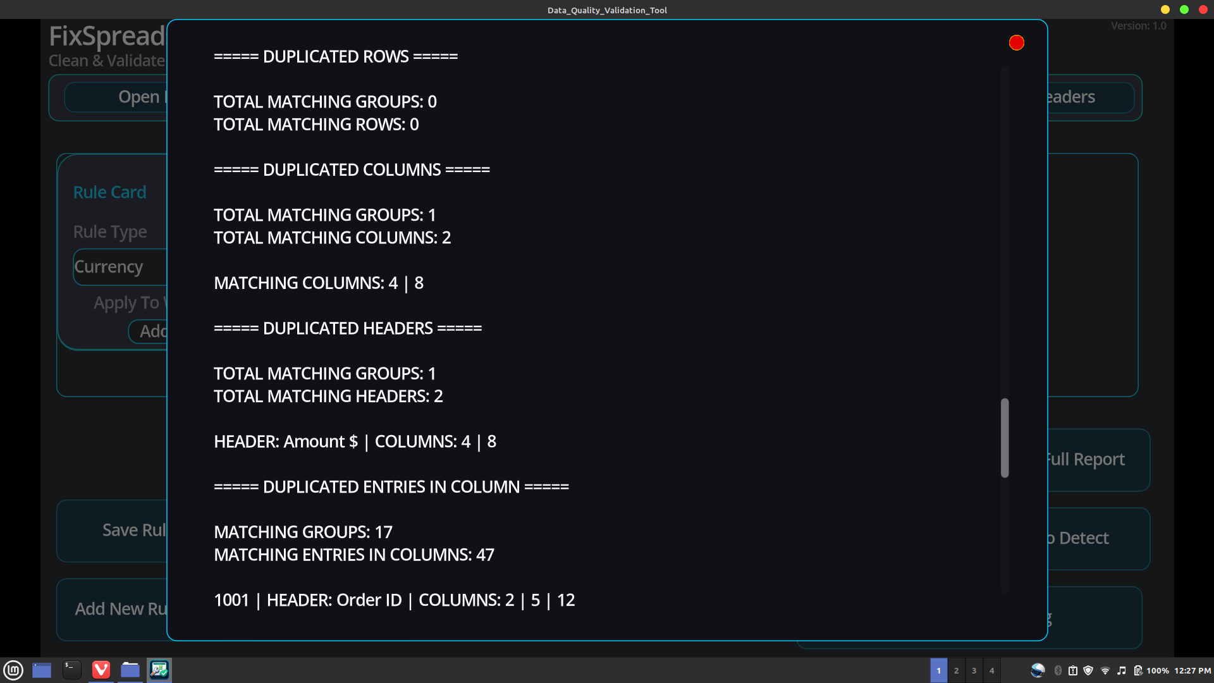Click the shield security tray icon

[1088, 670]
